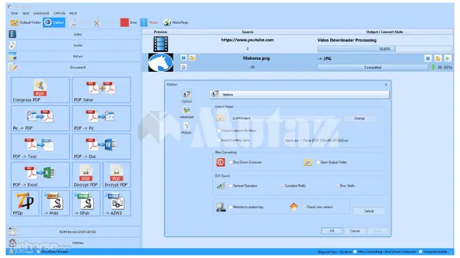Click the folder icon at right of JPG row
The width and height of the screenshot is (460, 258).
pos(438,59)
